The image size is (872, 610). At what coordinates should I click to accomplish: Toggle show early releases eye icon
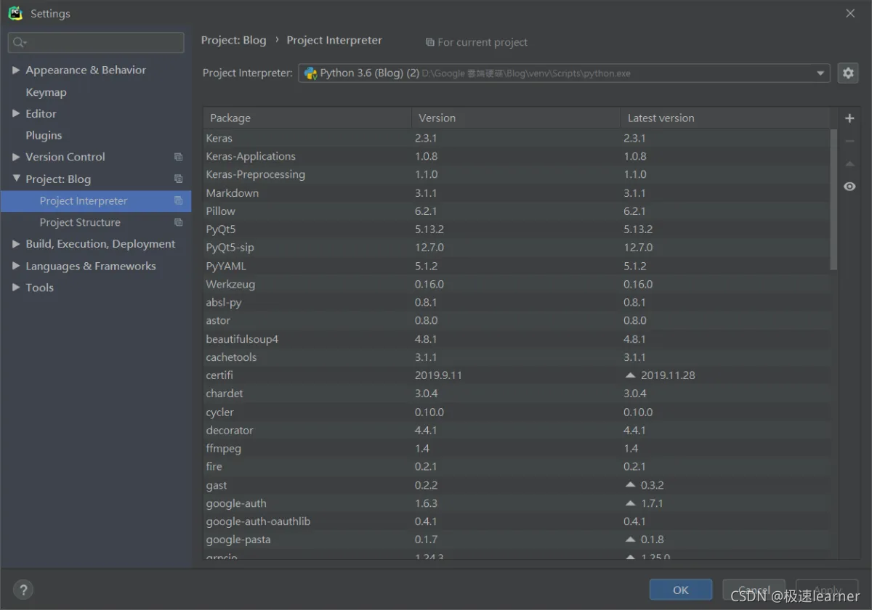(x=849, y=187)
